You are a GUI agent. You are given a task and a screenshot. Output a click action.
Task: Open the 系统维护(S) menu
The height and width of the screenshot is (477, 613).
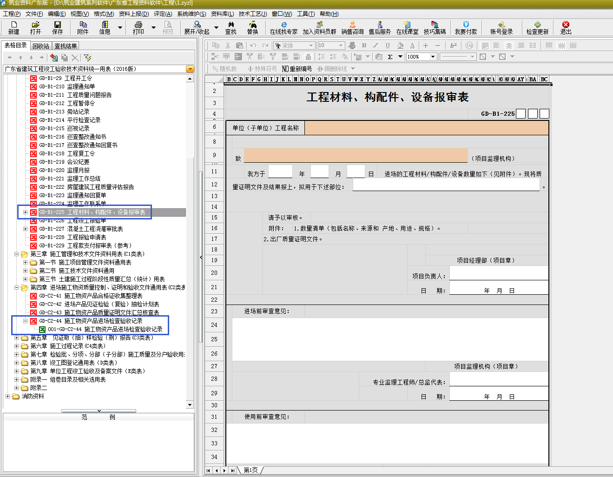click(x=191, y=14)
